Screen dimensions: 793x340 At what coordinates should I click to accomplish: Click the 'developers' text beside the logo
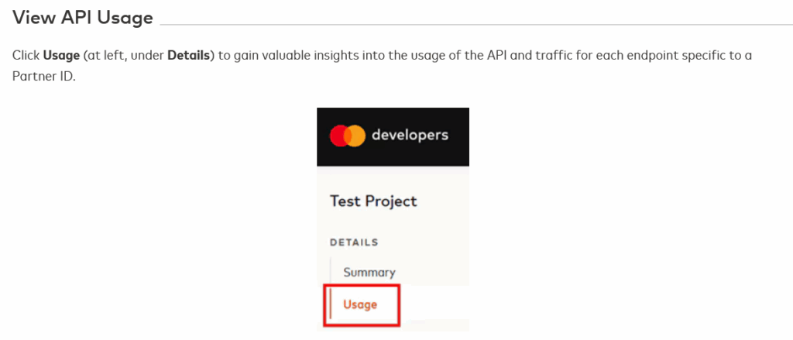(410, 135)
